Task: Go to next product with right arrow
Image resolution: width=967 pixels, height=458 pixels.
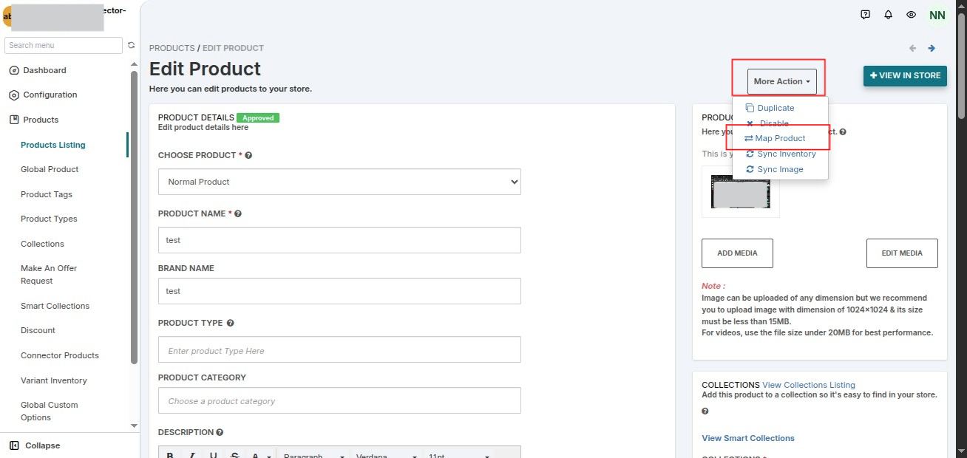Action: (932, 48)
